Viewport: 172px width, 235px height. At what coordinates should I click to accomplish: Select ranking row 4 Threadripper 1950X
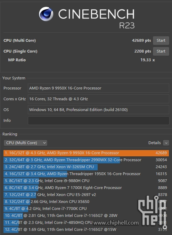pyautogui.click(x=86, y=174)
